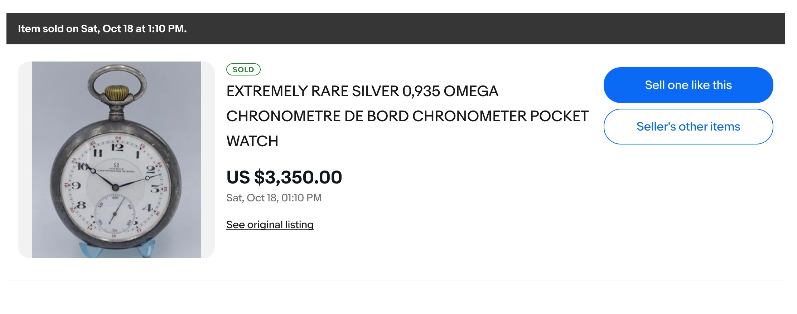This screenshot has width=797, height=314.
Task: Click the 12 numeral on the watch dial
Action: pyautogui.click(x=117, y=148)
